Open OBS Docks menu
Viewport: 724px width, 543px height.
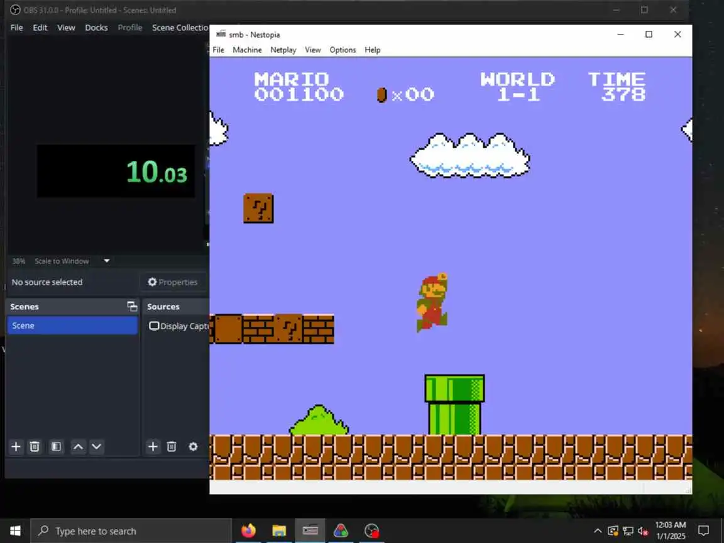pyautogui.click(x=96, y=28)
